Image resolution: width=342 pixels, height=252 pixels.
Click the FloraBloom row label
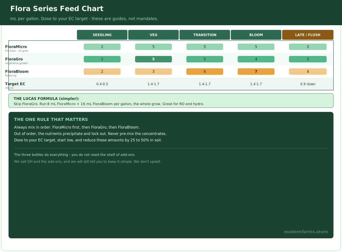[17, 71]
